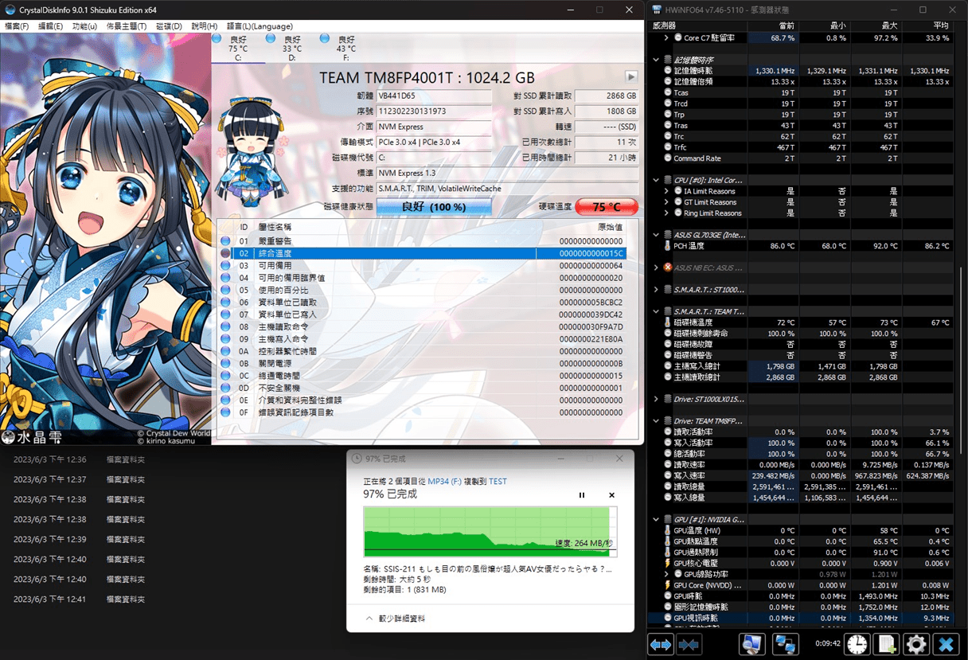Click the copy speed graph progress area
Screen dimensions: 968x660
pyautogui.click(x=490, y=532)
